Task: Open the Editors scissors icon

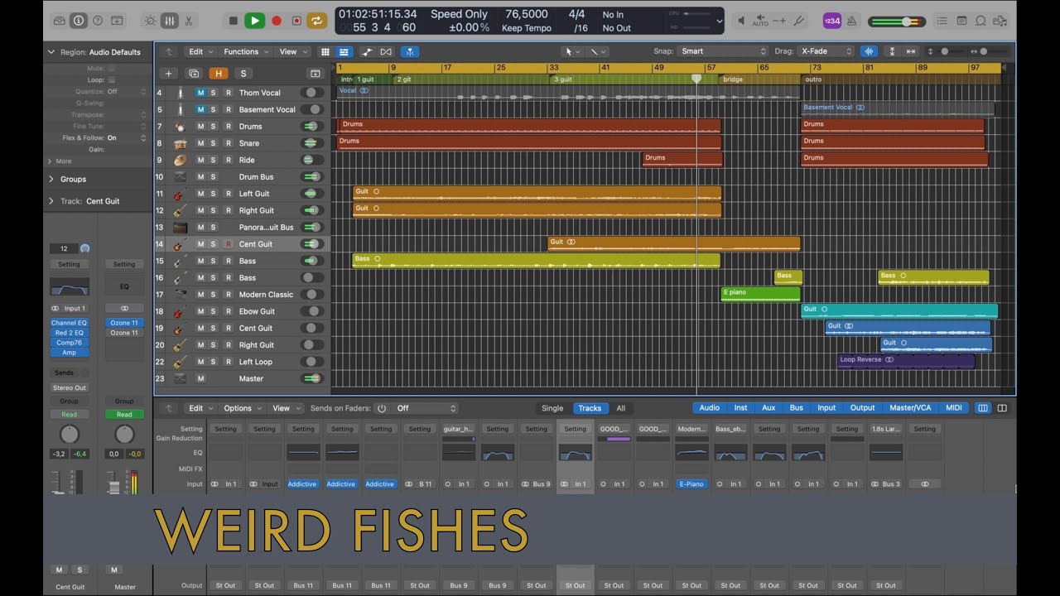Action: [x=189, y=21]
